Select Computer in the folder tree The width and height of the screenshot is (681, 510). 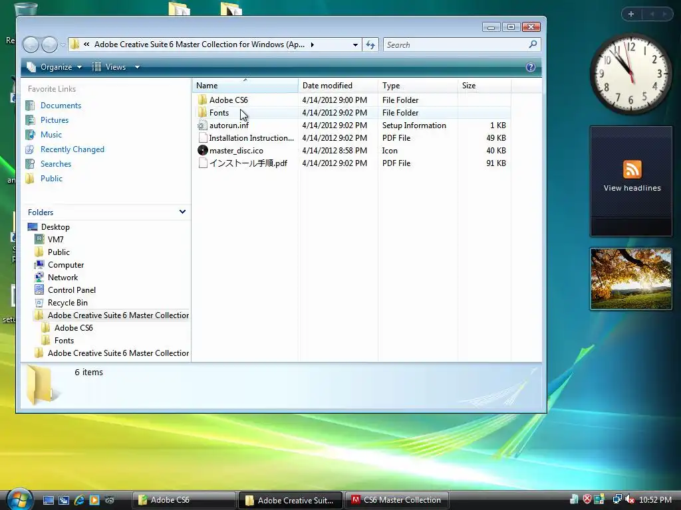(x=66, y=264)
